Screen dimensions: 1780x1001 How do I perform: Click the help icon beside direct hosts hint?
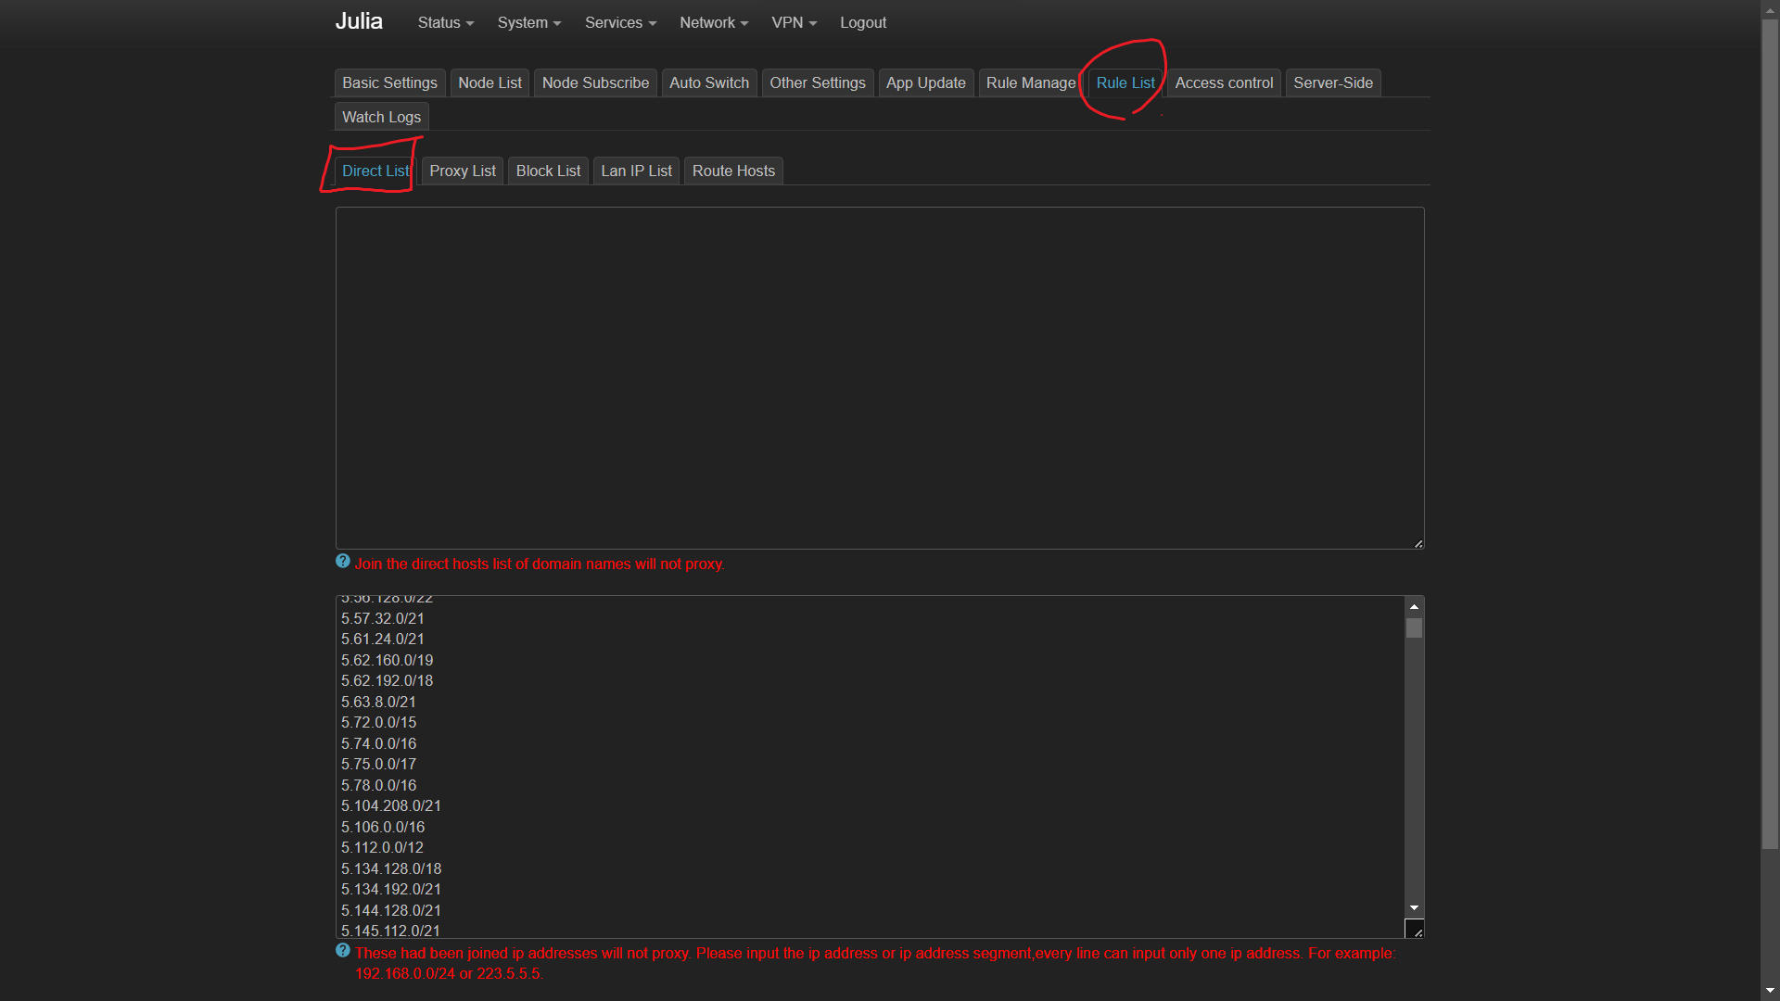pos(343,562)
